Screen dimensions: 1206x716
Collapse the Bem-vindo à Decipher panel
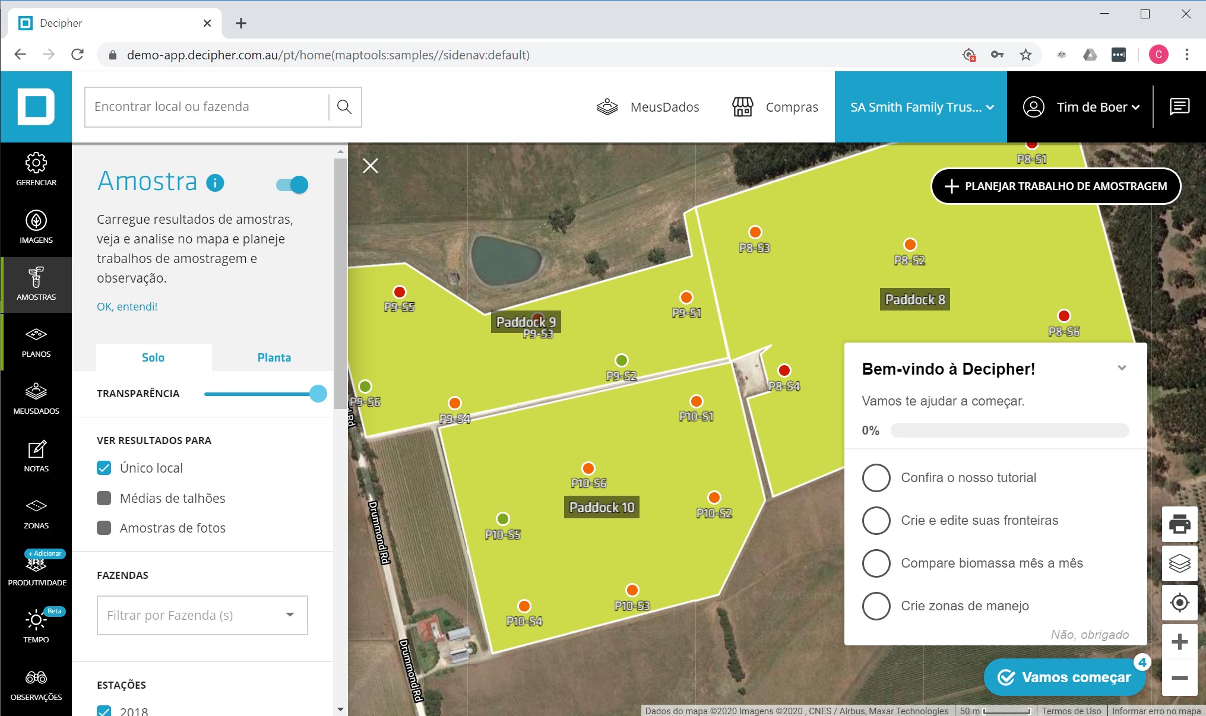tap(1122, 368)
